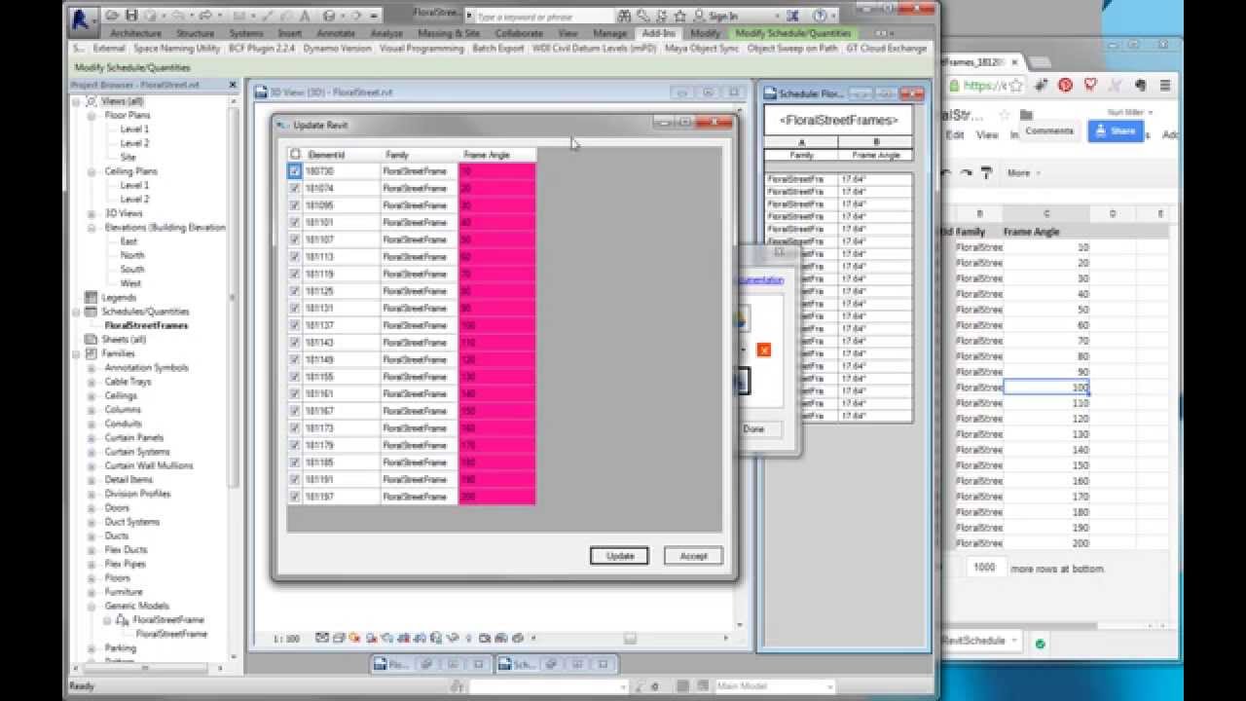Viewport: 1246px width, 701px height.
Task: Expand the 3D Views tree node
Action: [x=92, y=213]
